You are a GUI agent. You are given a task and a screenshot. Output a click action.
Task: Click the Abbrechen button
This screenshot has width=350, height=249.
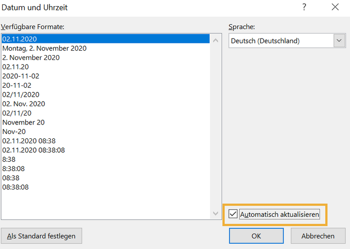click(x=318, y=236)
